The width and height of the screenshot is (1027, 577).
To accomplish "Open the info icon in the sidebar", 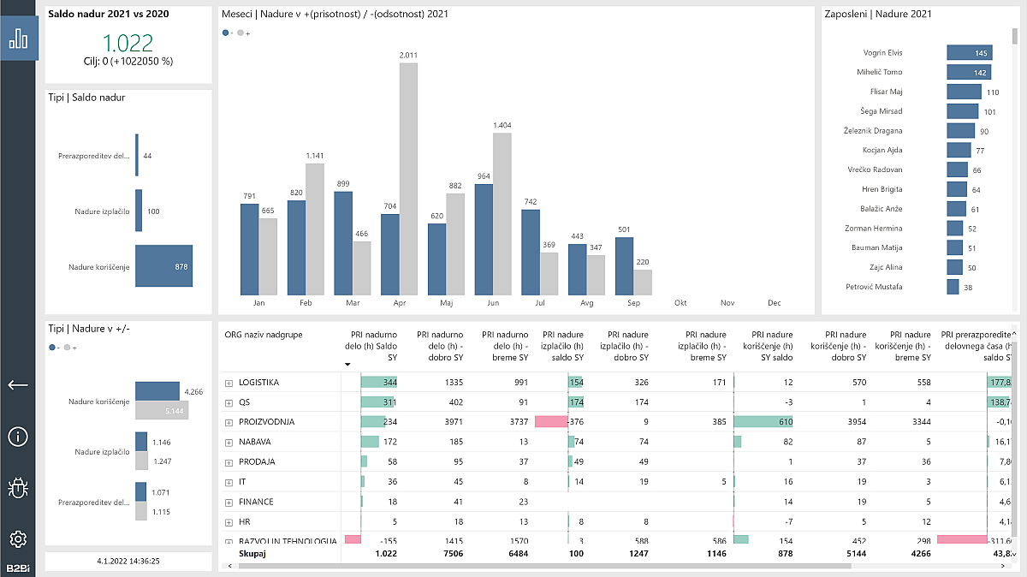I will pos(18,437).
